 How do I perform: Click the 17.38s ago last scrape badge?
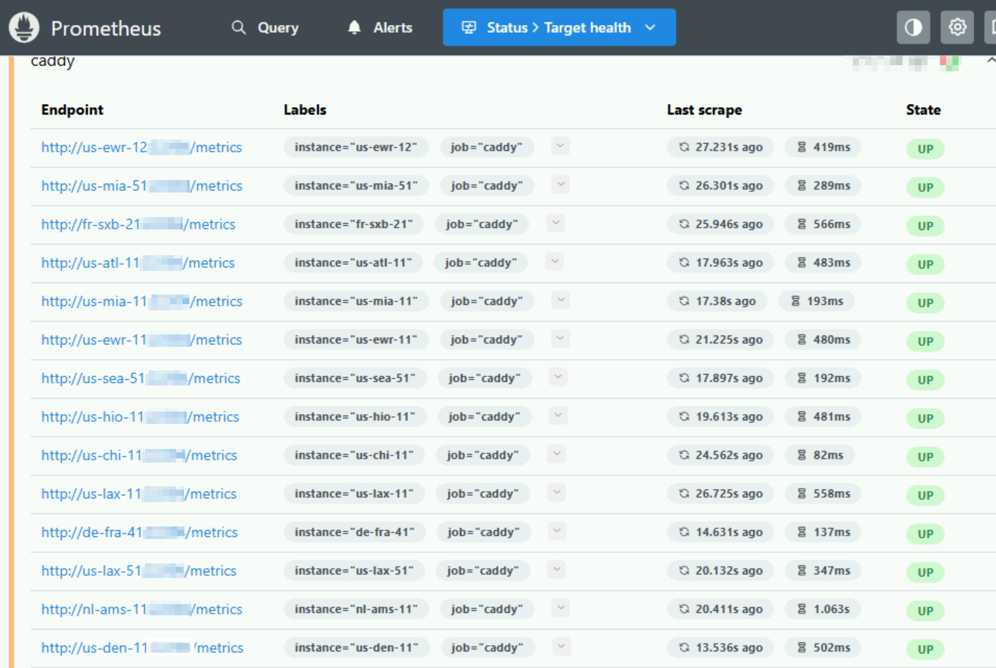coord(717,301)
